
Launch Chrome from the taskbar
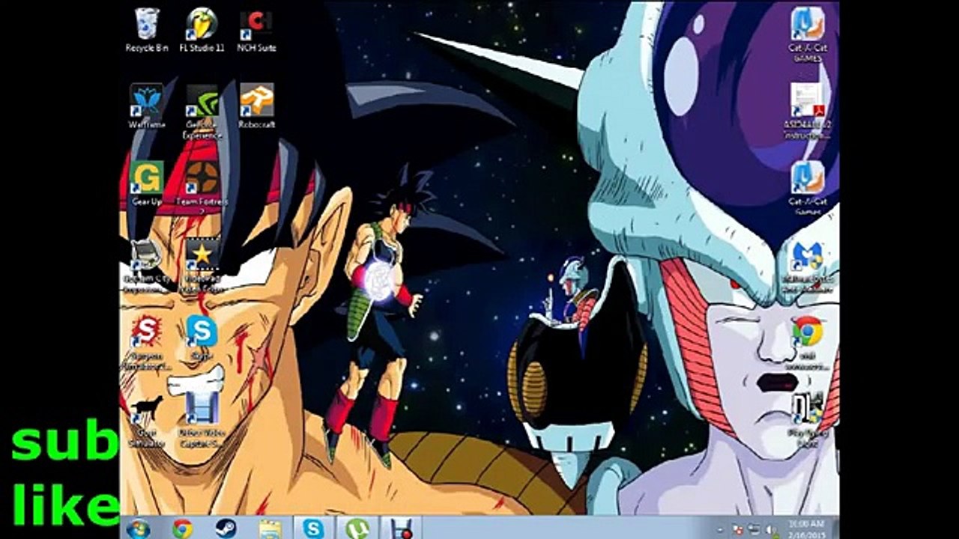182,528
